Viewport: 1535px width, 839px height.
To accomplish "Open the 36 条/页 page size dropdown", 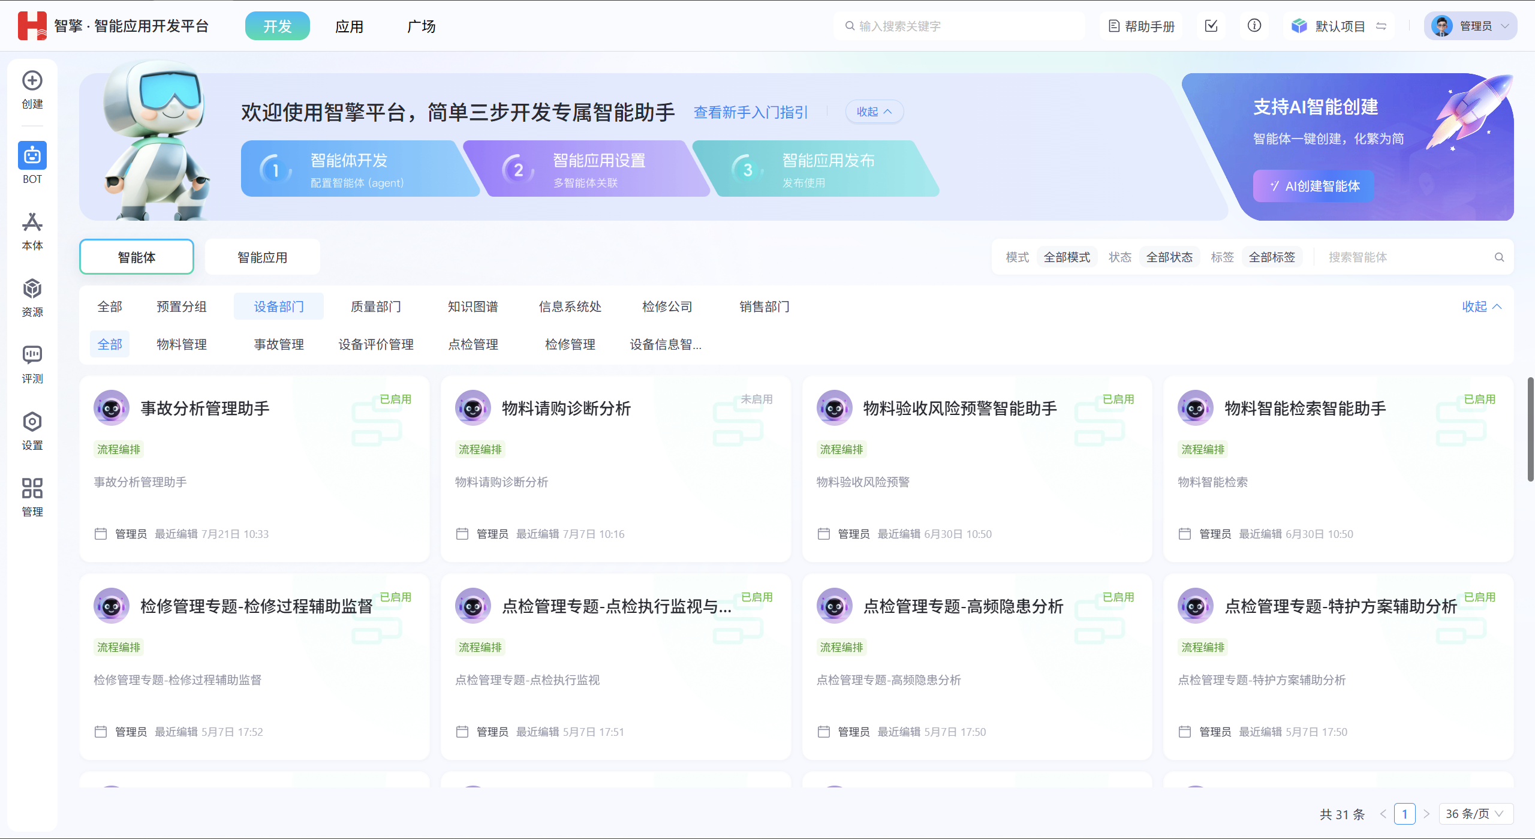I will 1476,814.
